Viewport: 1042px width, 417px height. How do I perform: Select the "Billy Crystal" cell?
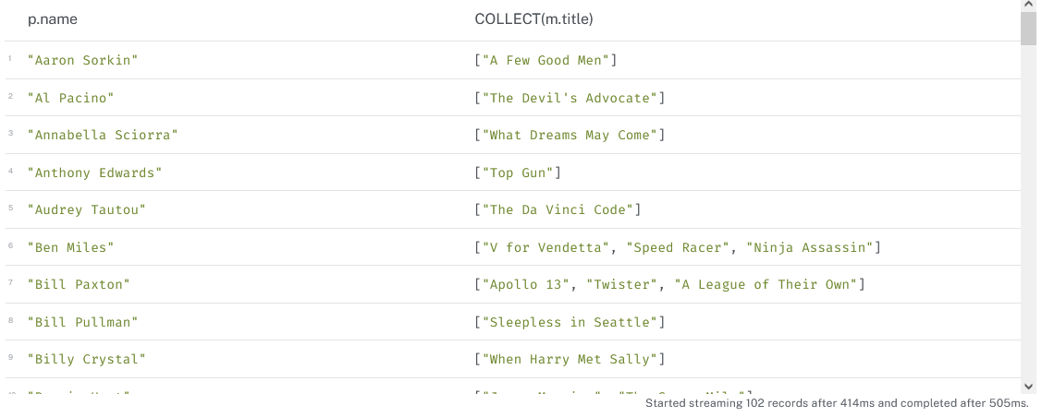coord(86,359)
